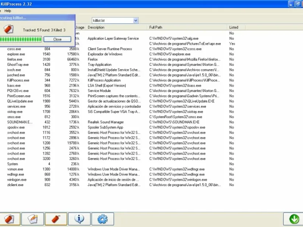The image size is (303, 227).
Task: Close the executing killlist dialog
Action: [x=57, y=39]
